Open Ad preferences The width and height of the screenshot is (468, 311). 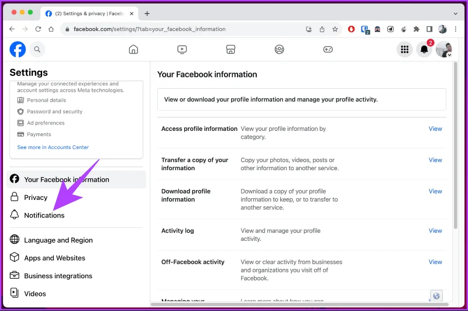click(40, 123)
